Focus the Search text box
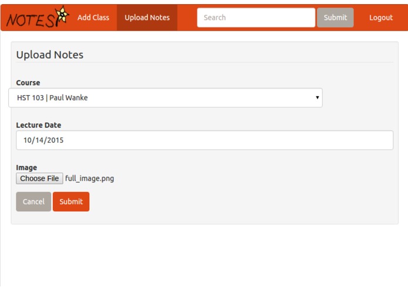The width and height of the screenshot is (408, 290). point(256,18)
